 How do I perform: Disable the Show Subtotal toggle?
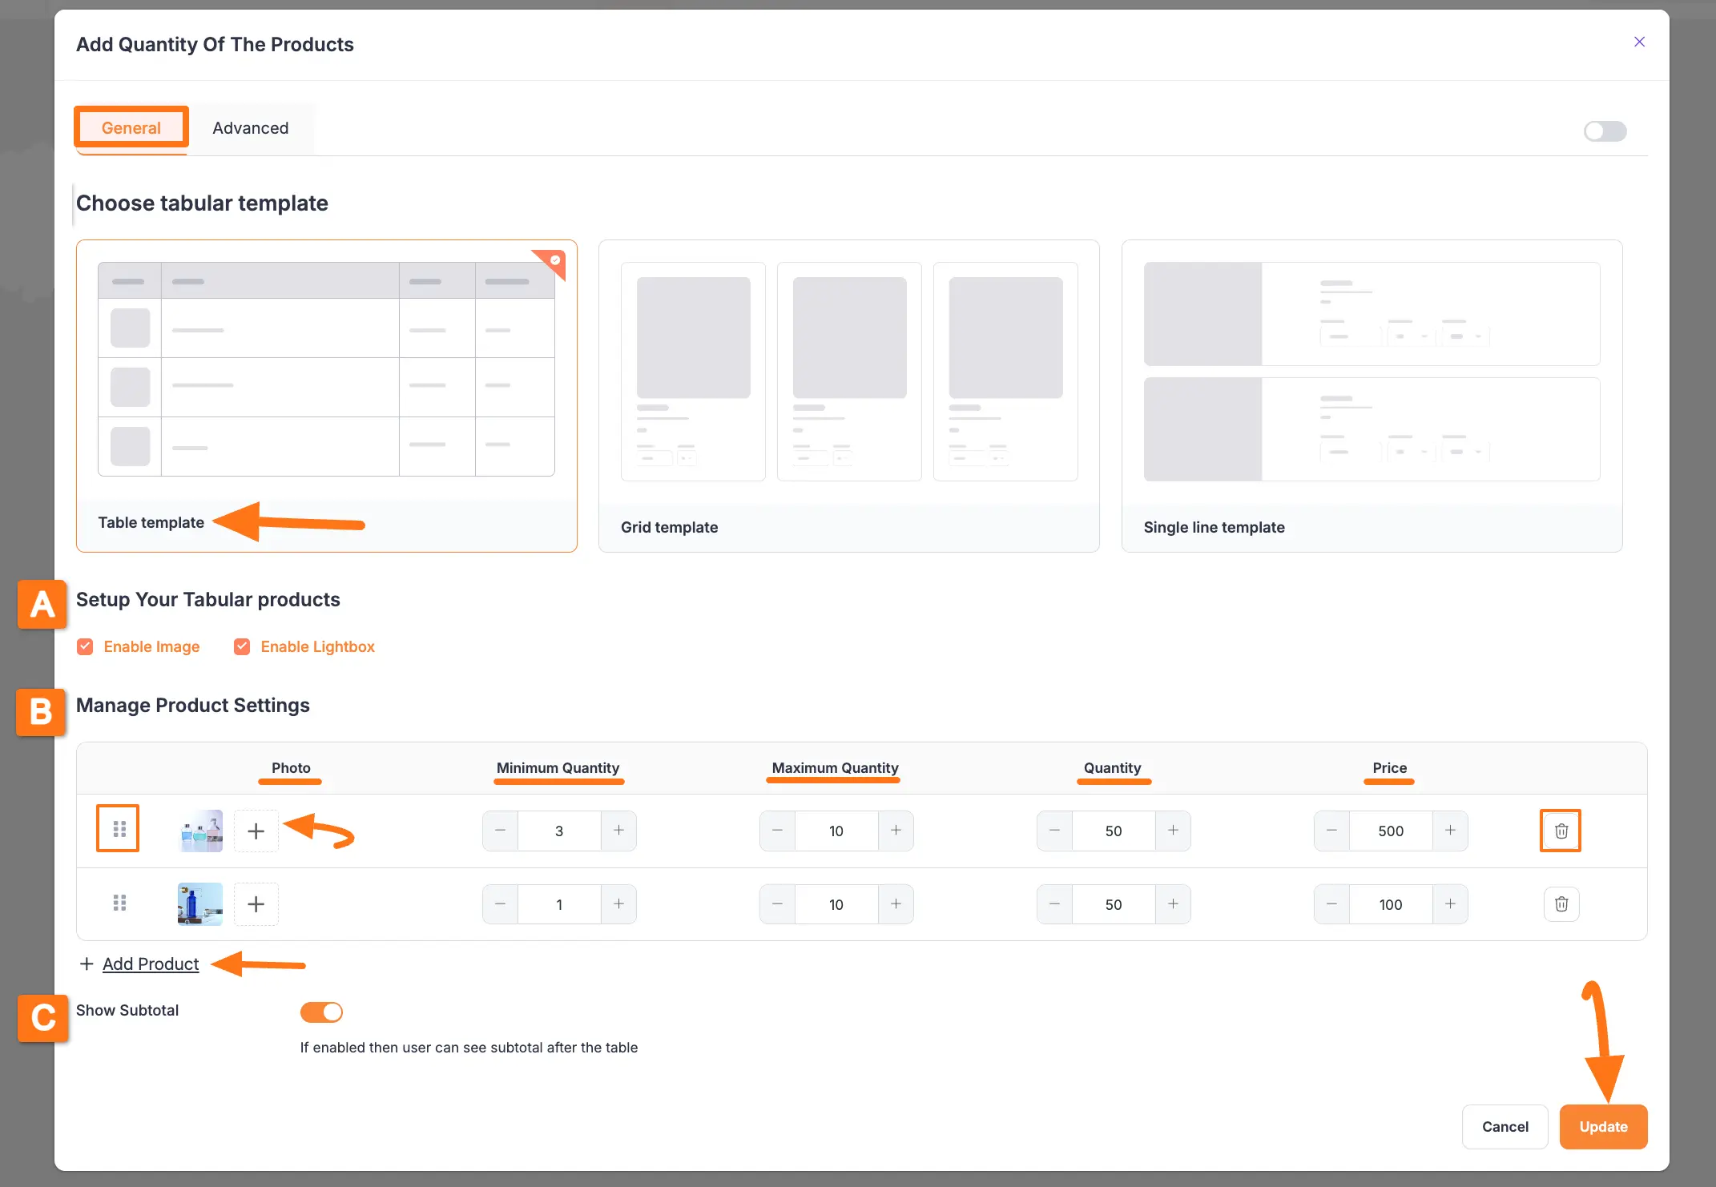coord(320,1012)
